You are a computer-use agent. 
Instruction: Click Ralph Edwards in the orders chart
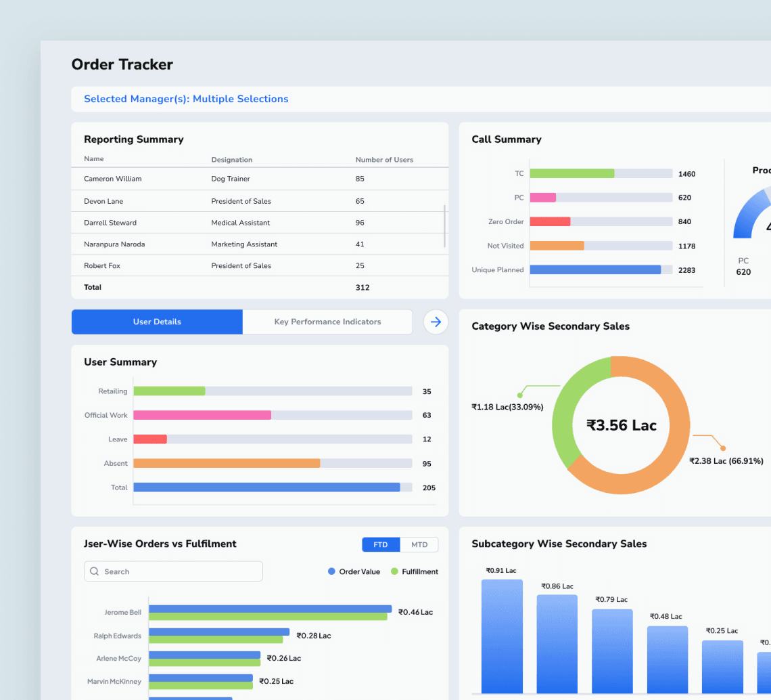(x=118, y=636)
